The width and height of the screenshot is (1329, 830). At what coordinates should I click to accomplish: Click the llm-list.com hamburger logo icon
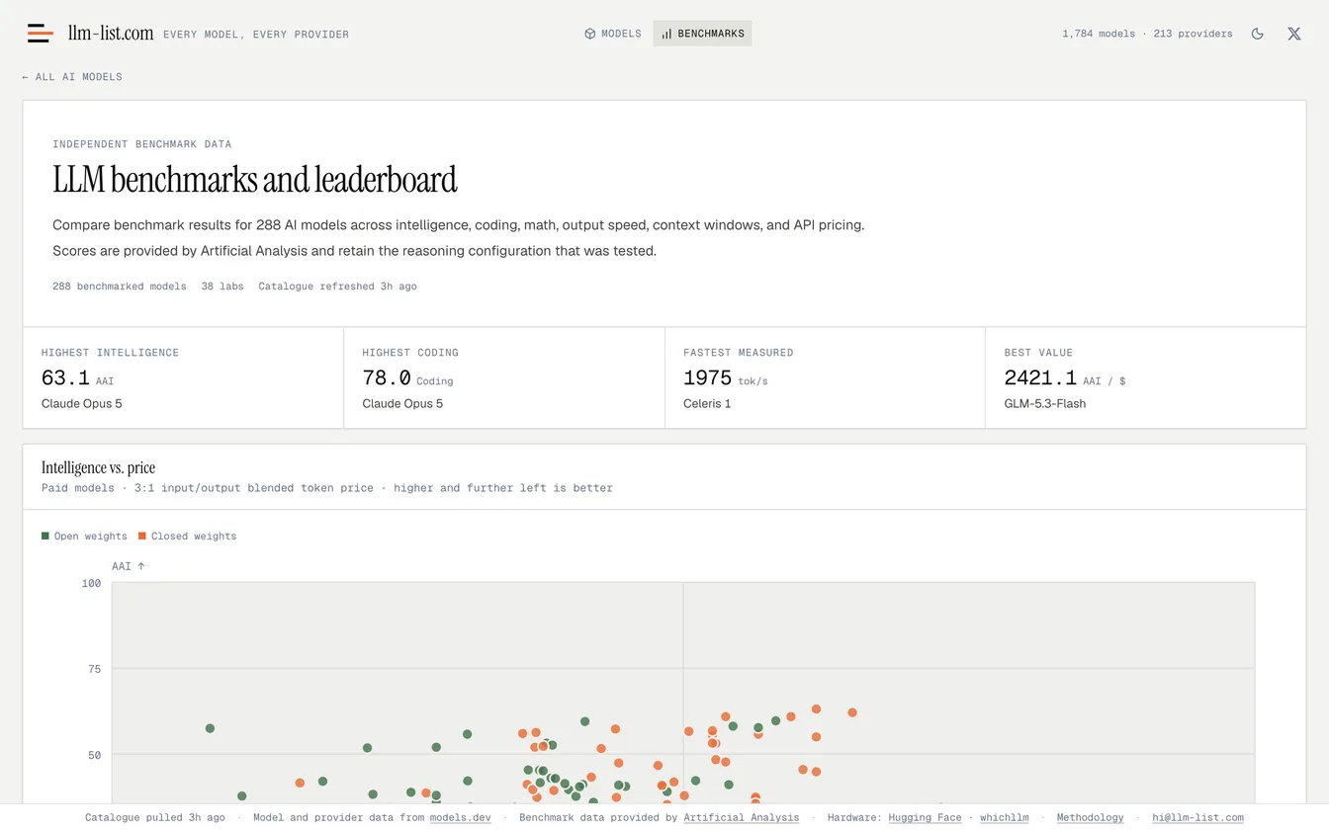41,34
